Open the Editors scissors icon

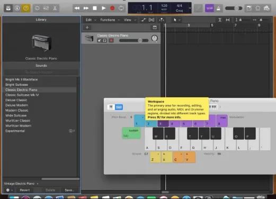click(55, 8)
